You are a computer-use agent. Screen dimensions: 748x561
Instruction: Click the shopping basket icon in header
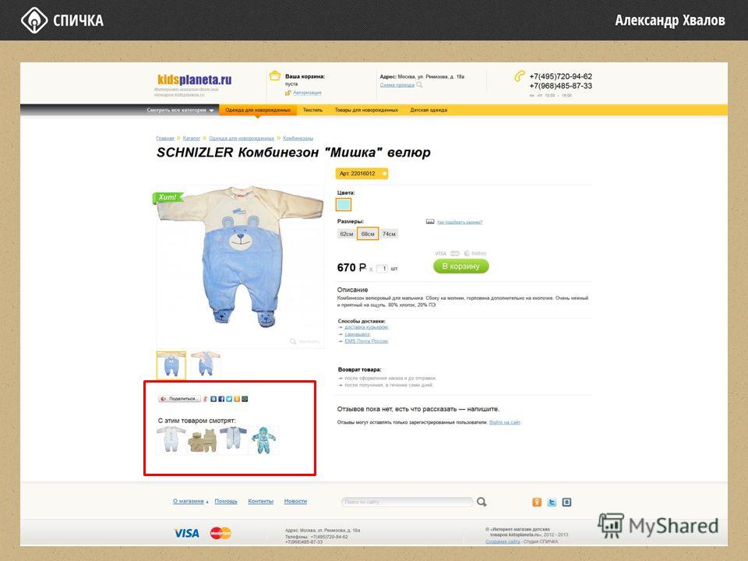275,76
